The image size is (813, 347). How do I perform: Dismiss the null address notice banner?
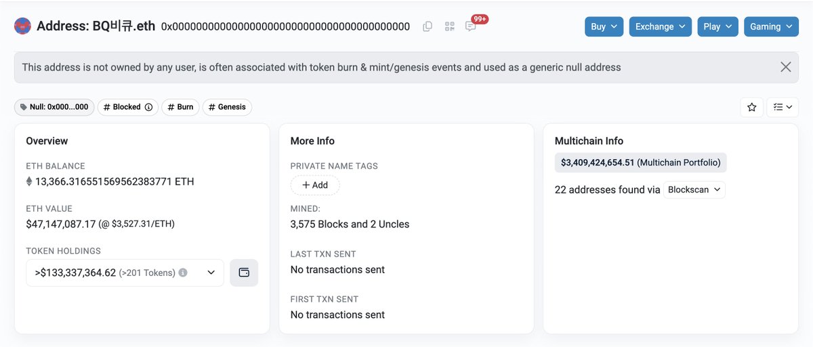click(786, 67)
